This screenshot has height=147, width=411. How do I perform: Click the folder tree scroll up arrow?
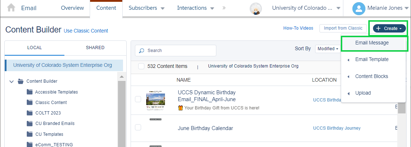point(121,77)
